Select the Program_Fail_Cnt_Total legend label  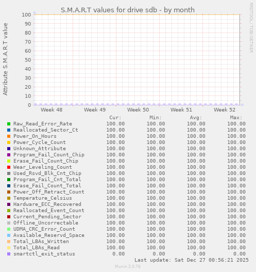click(x=47, y=180)
